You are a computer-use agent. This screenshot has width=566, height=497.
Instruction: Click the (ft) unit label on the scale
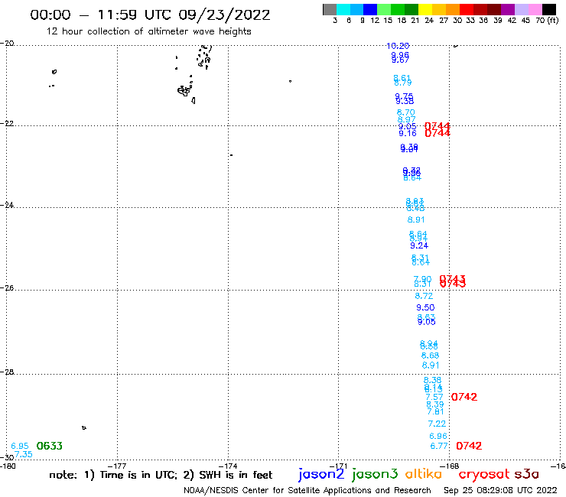553,21
